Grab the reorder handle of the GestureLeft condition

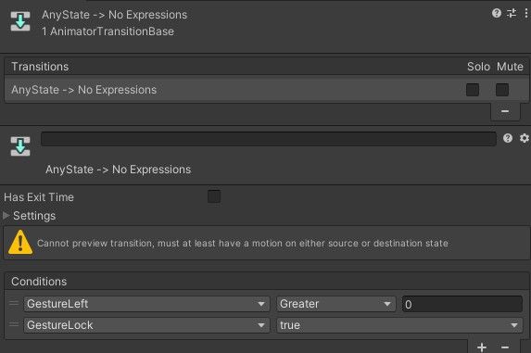pyautogui.click(x=14, y=303)
